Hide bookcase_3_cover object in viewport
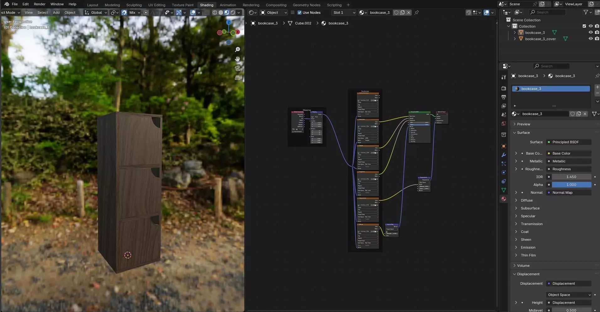Screen dimensions: 600x312 [591, 39]
